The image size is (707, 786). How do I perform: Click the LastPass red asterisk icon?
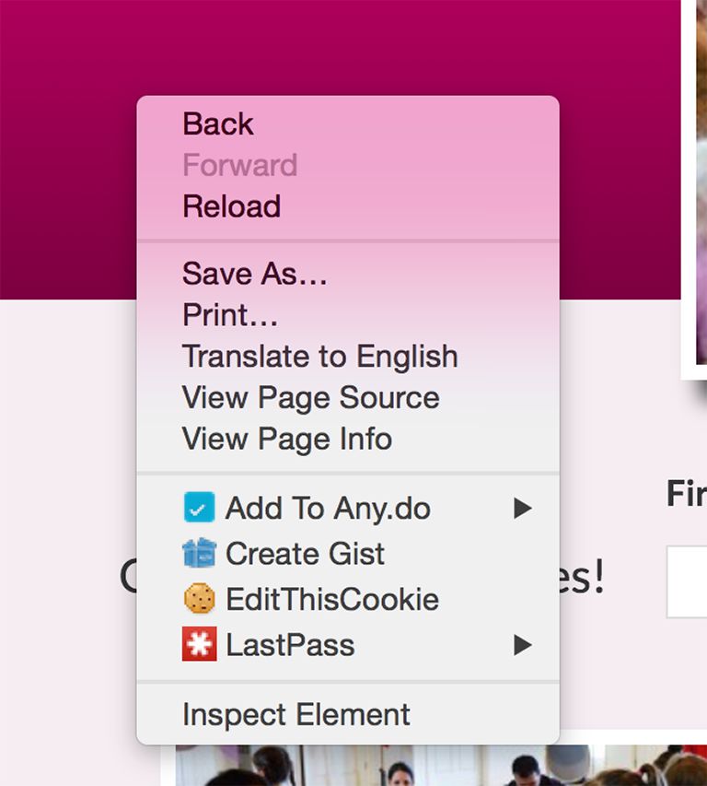[x=199, y=644]
